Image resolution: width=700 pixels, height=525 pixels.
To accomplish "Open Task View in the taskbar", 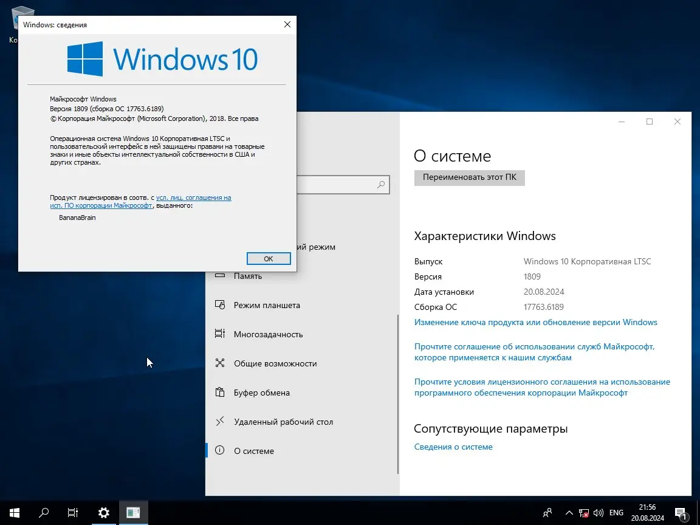I will [73, 512].
